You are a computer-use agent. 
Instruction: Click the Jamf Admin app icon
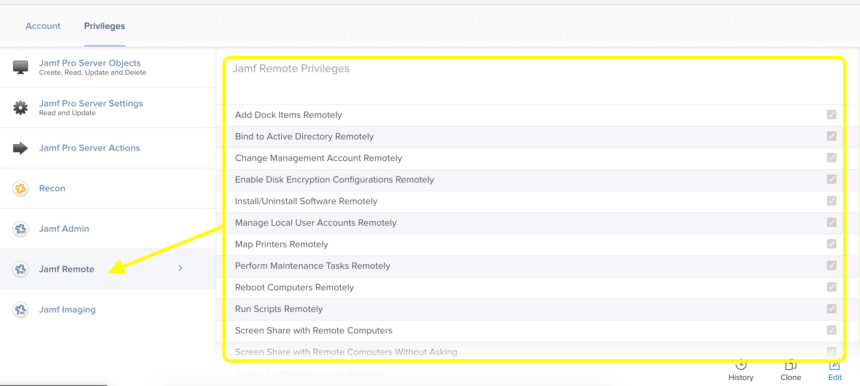click(x=20, y=229)
